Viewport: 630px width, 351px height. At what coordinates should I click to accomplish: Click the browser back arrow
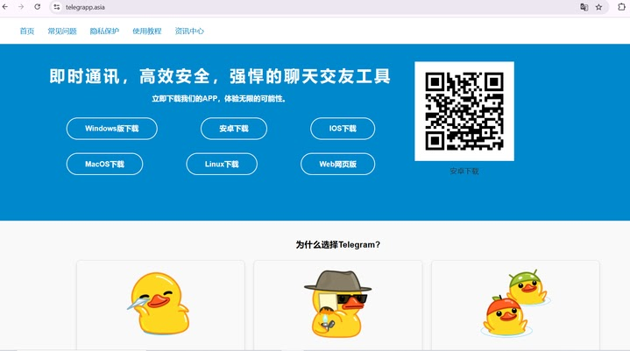coord(5,7)
